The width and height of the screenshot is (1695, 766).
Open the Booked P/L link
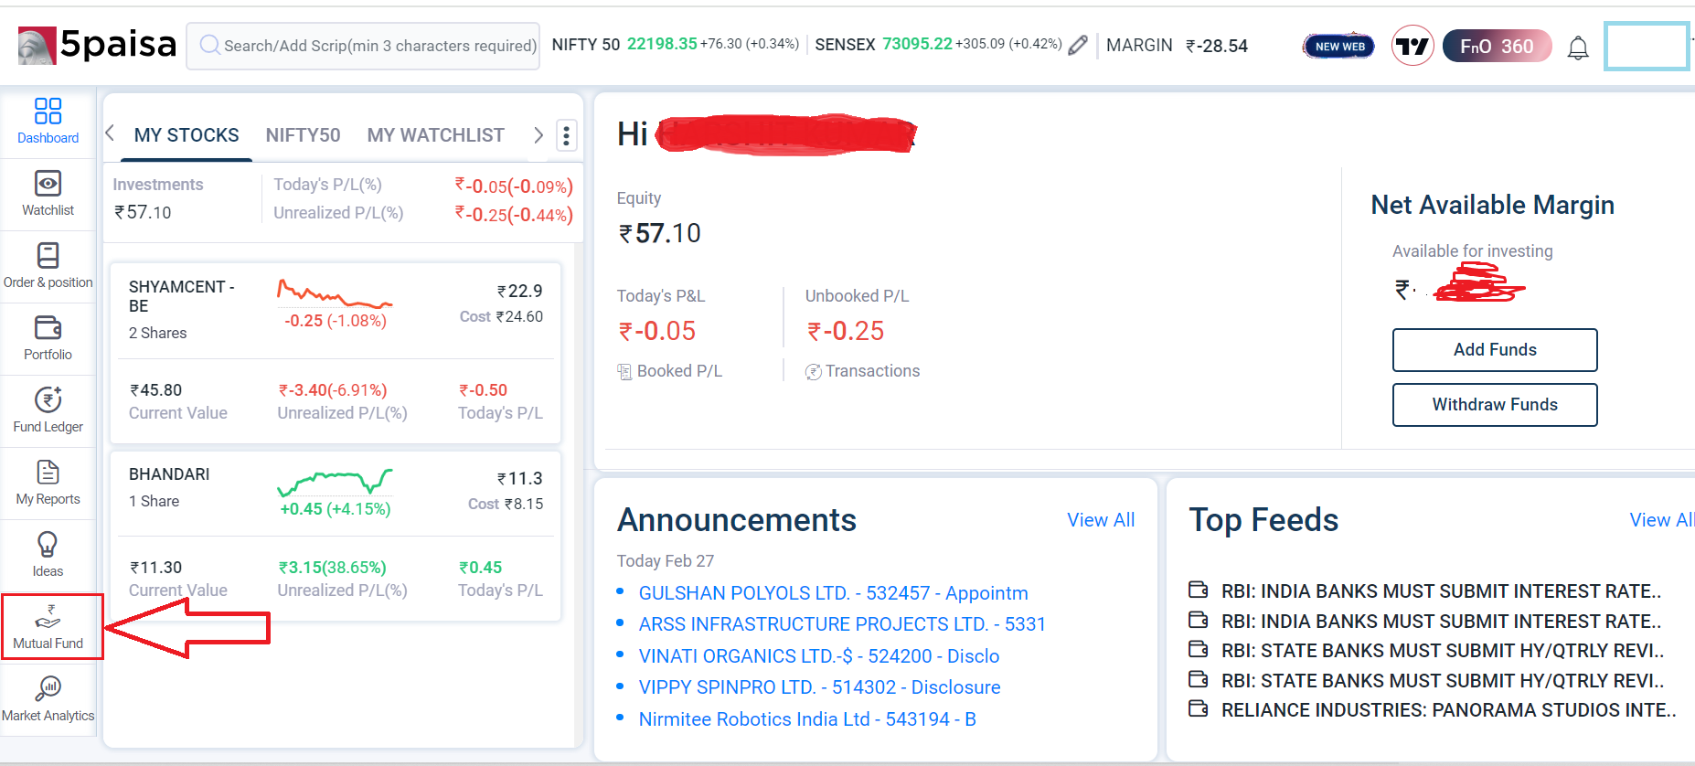[x=679, y=371]
